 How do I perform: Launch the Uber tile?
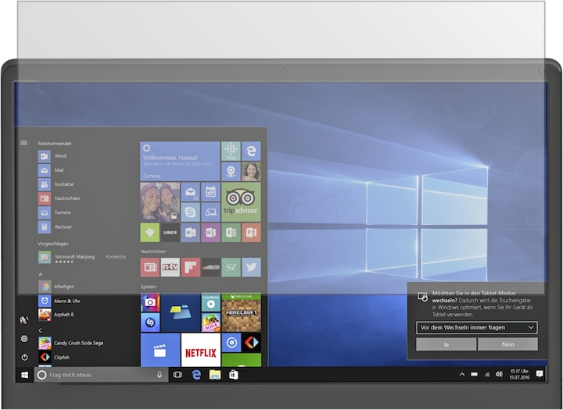[170, 233]
